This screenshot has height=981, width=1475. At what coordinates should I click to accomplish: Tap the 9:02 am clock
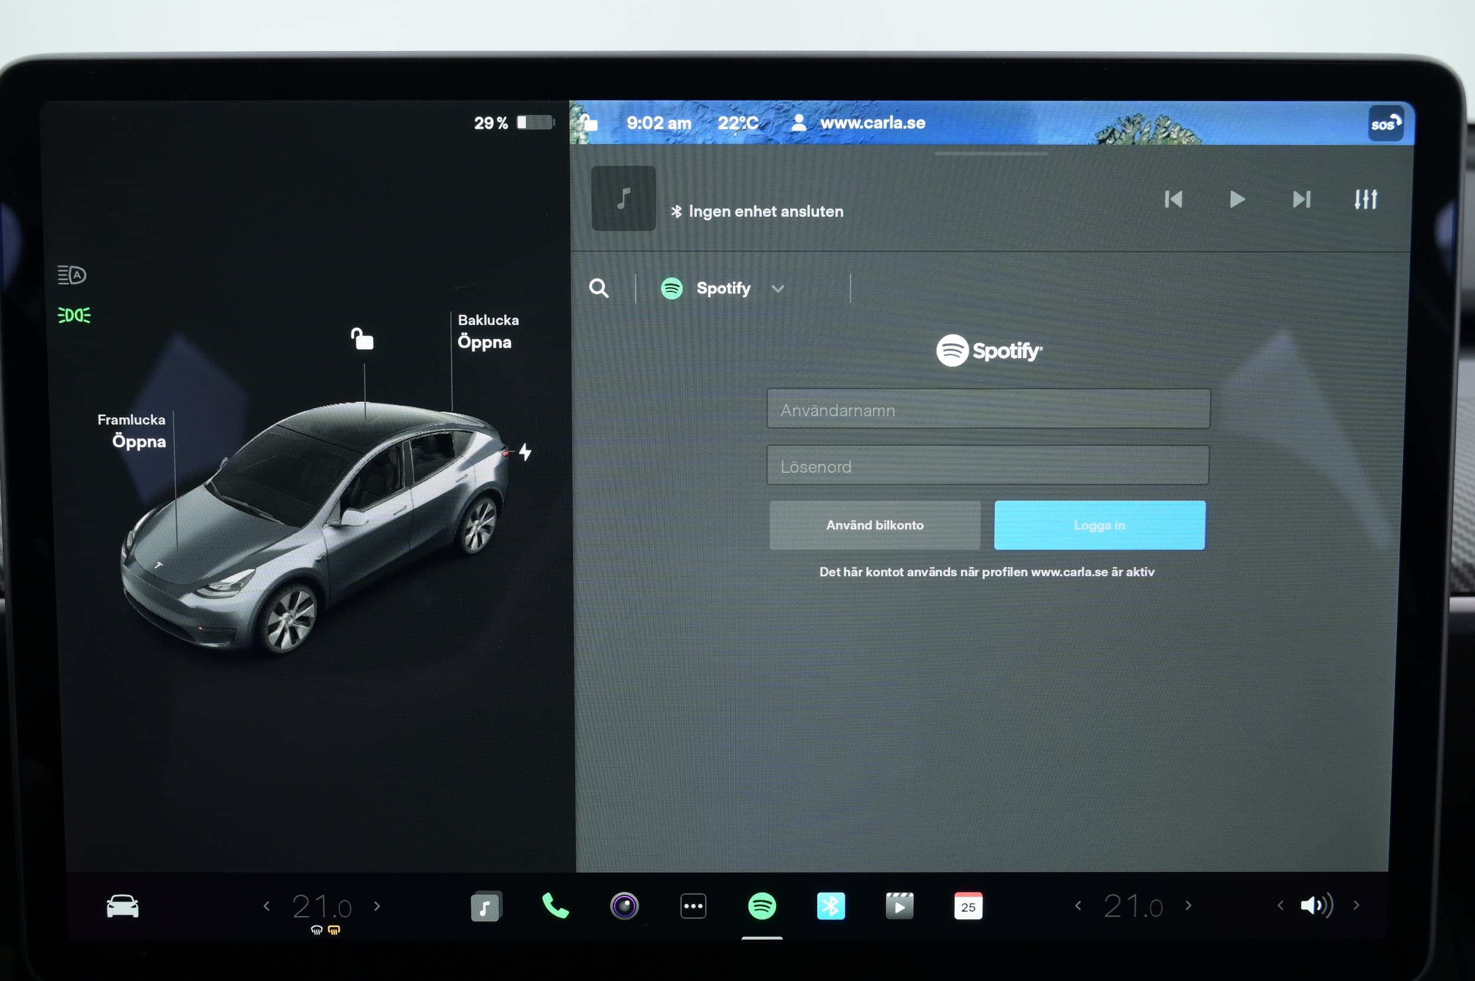point(658,123)
